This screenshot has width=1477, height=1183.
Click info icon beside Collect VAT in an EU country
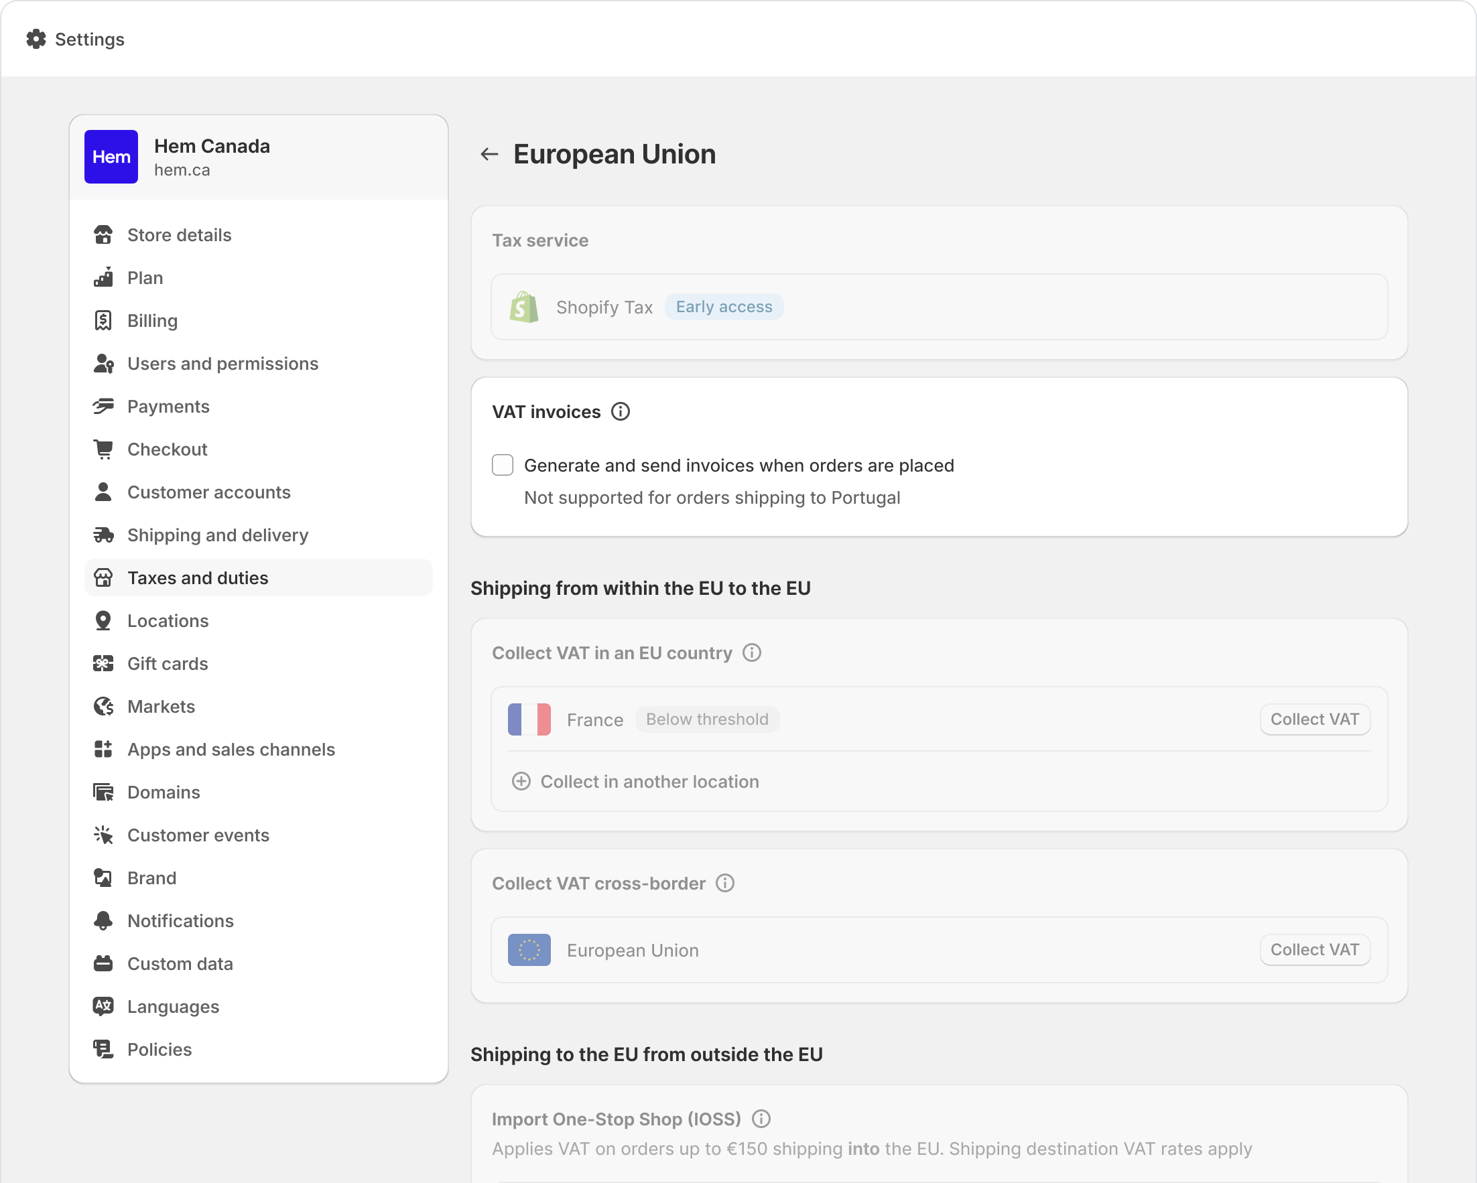pyautogui.click(x=752, y=652)
